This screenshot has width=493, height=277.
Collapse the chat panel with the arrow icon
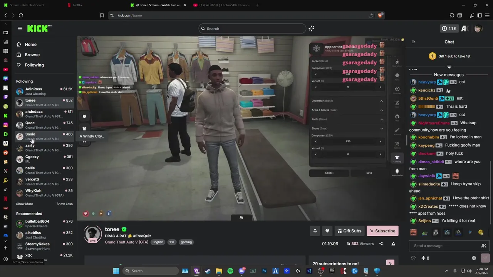click(x=413, y=42)
